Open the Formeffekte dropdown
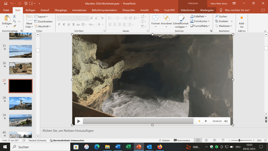Viewport: 268px width, 151px height. [x=200, y=26]
